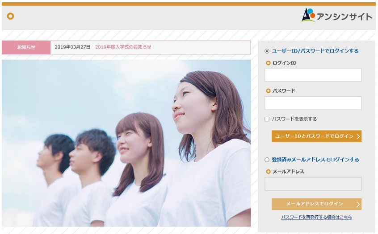Select ユーザーID/パスワードでログインする radio option
Viewport: 378px width, 234px height.
pyautogui.click(x=267, y=51)
